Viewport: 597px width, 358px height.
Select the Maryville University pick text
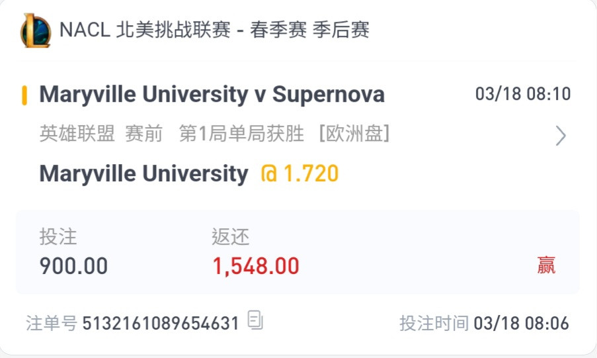coord(144,174)
